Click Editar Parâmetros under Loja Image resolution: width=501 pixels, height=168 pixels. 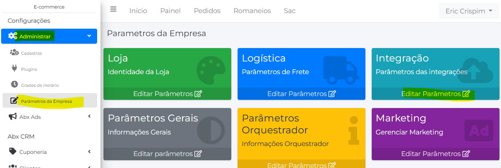tap(167, 94)
